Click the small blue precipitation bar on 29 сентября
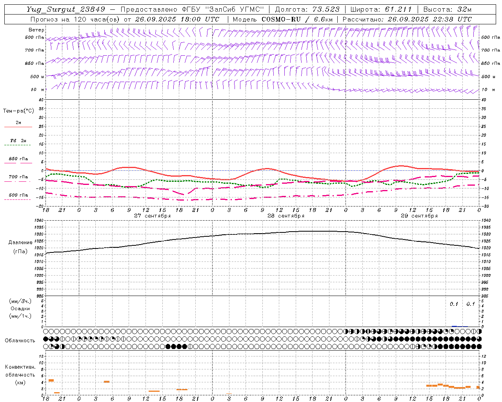 coord(454,326)
